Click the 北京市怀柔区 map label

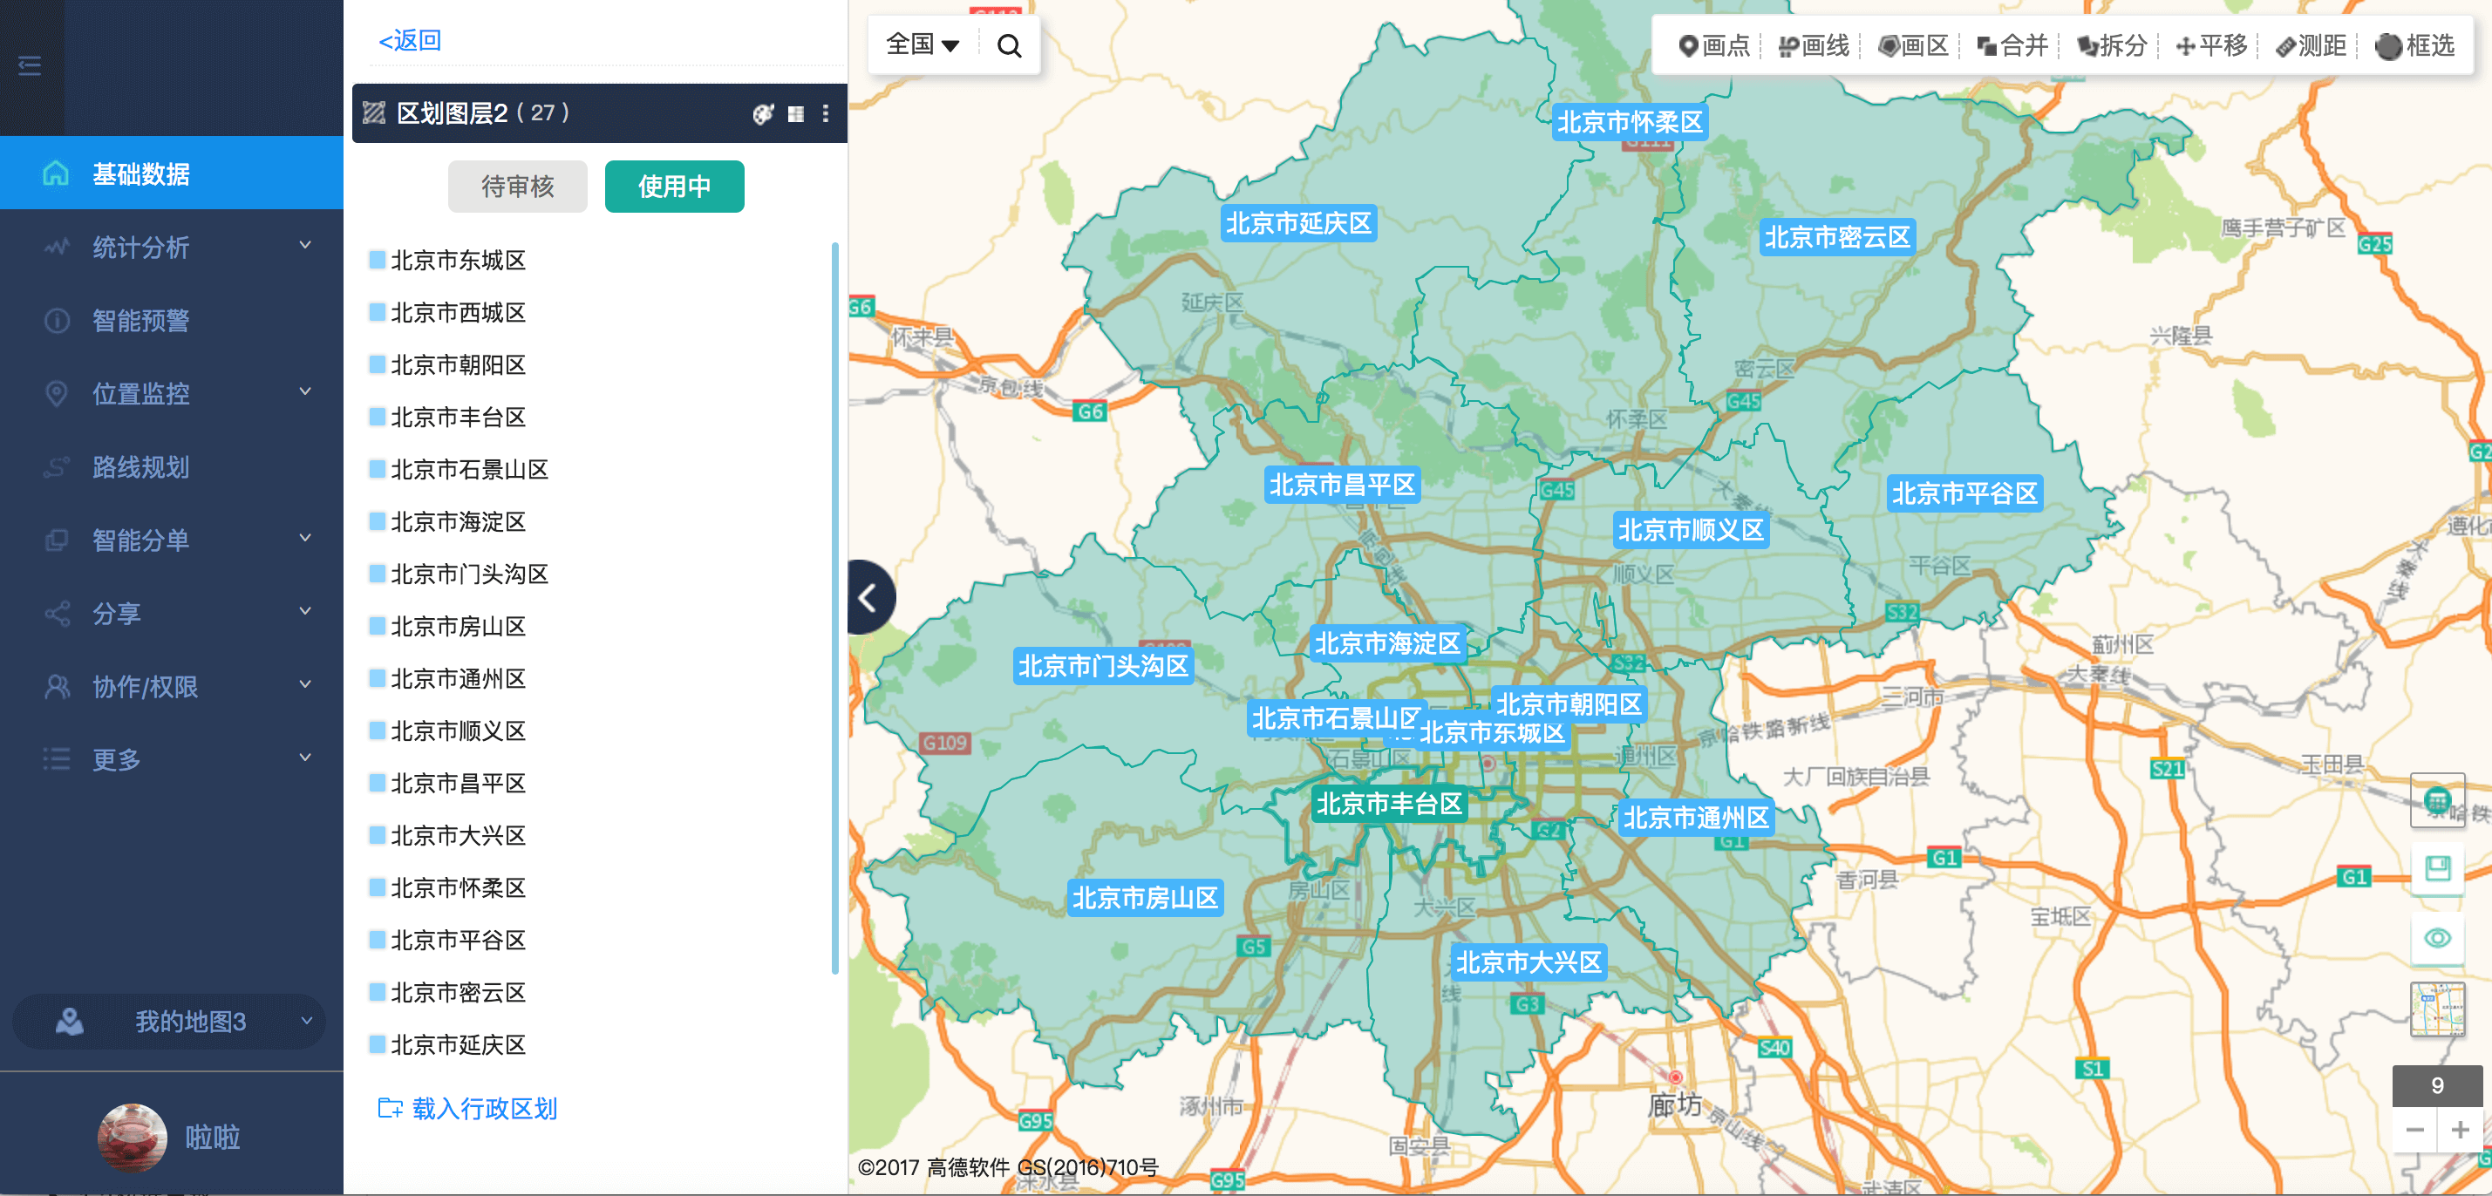pyautogui.click(x=1629, y=122)
